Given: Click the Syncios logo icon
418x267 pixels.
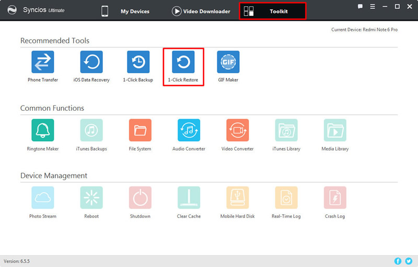Looking at the screenshot, I should (x=11, y=10).
